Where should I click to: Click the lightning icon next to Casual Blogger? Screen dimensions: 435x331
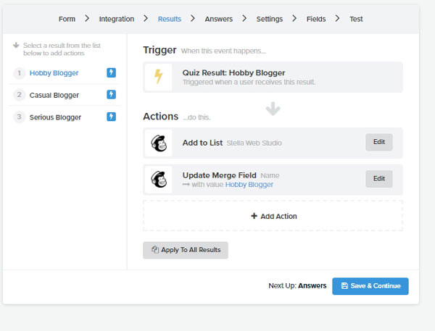pos(111,95)
